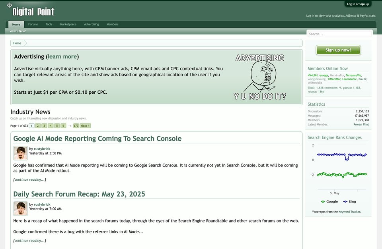The height and width of the screenshot is (249, 382).
Task: Open member WilfredoBa's profile
Action: [315, 83]
